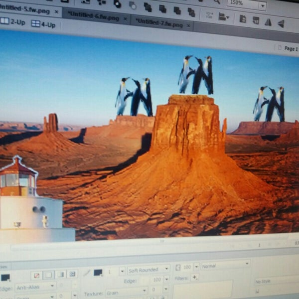Open the stroke tip size dropdown arrow
This screenshot has width=299, height=299.
122,271
